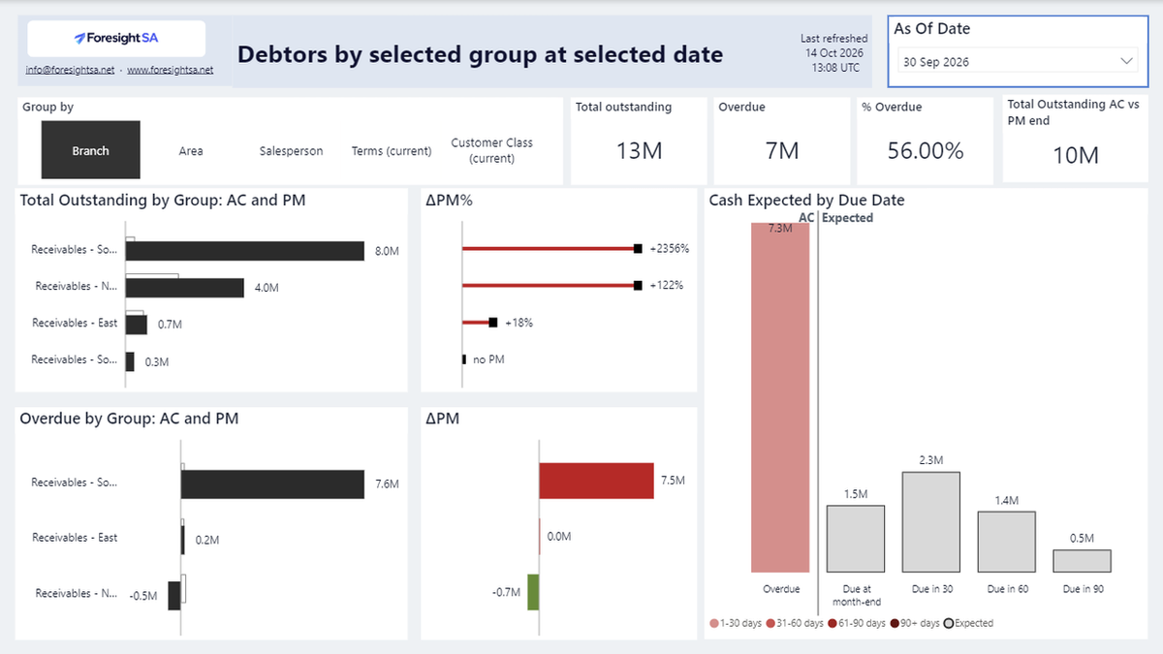Viewport: 1163px width, 654px height.
Task: Click the Due in 30 axis label
Action: [931, 588]
